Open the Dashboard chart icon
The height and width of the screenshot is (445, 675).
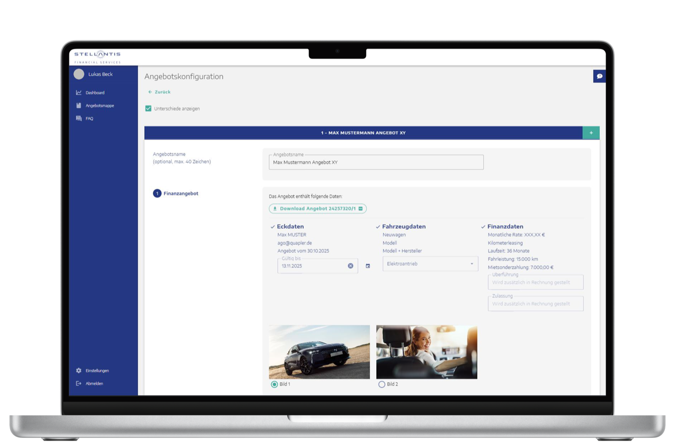point(79,93)
